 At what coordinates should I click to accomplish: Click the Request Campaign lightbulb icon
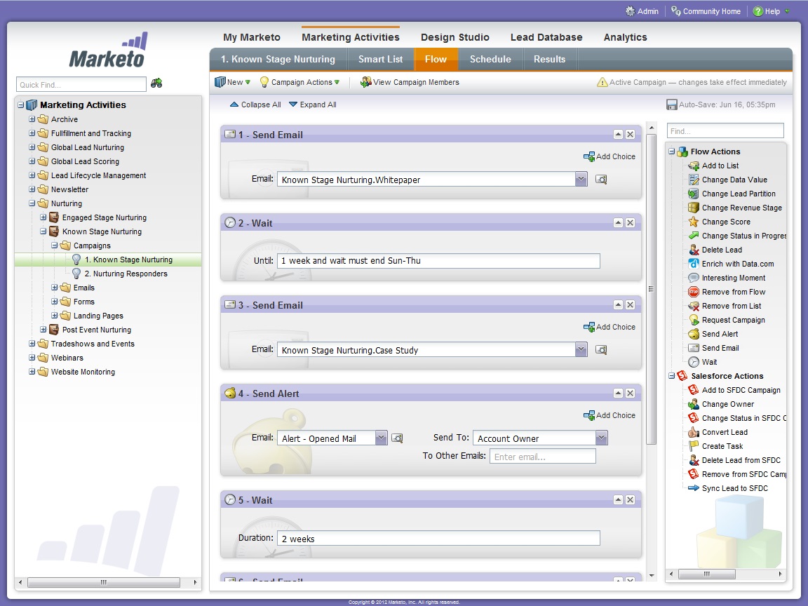pos(694,320)
